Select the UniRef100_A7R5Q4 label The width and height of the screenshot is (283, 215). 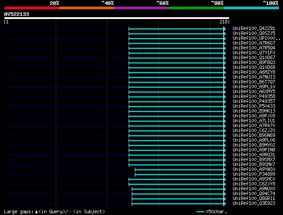254,48
